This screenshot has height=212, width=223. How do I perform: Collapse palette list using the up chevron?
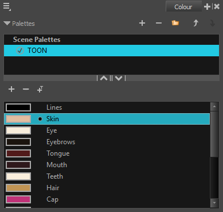[x=104, y=78]
